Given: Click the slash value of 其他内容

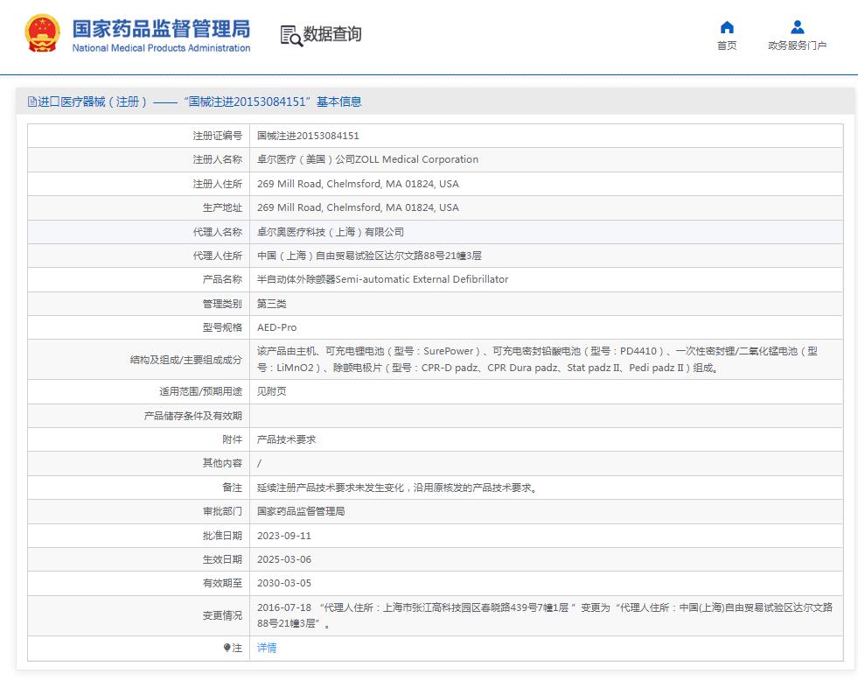Looking at the screenshot, I should tap(260, 463).
